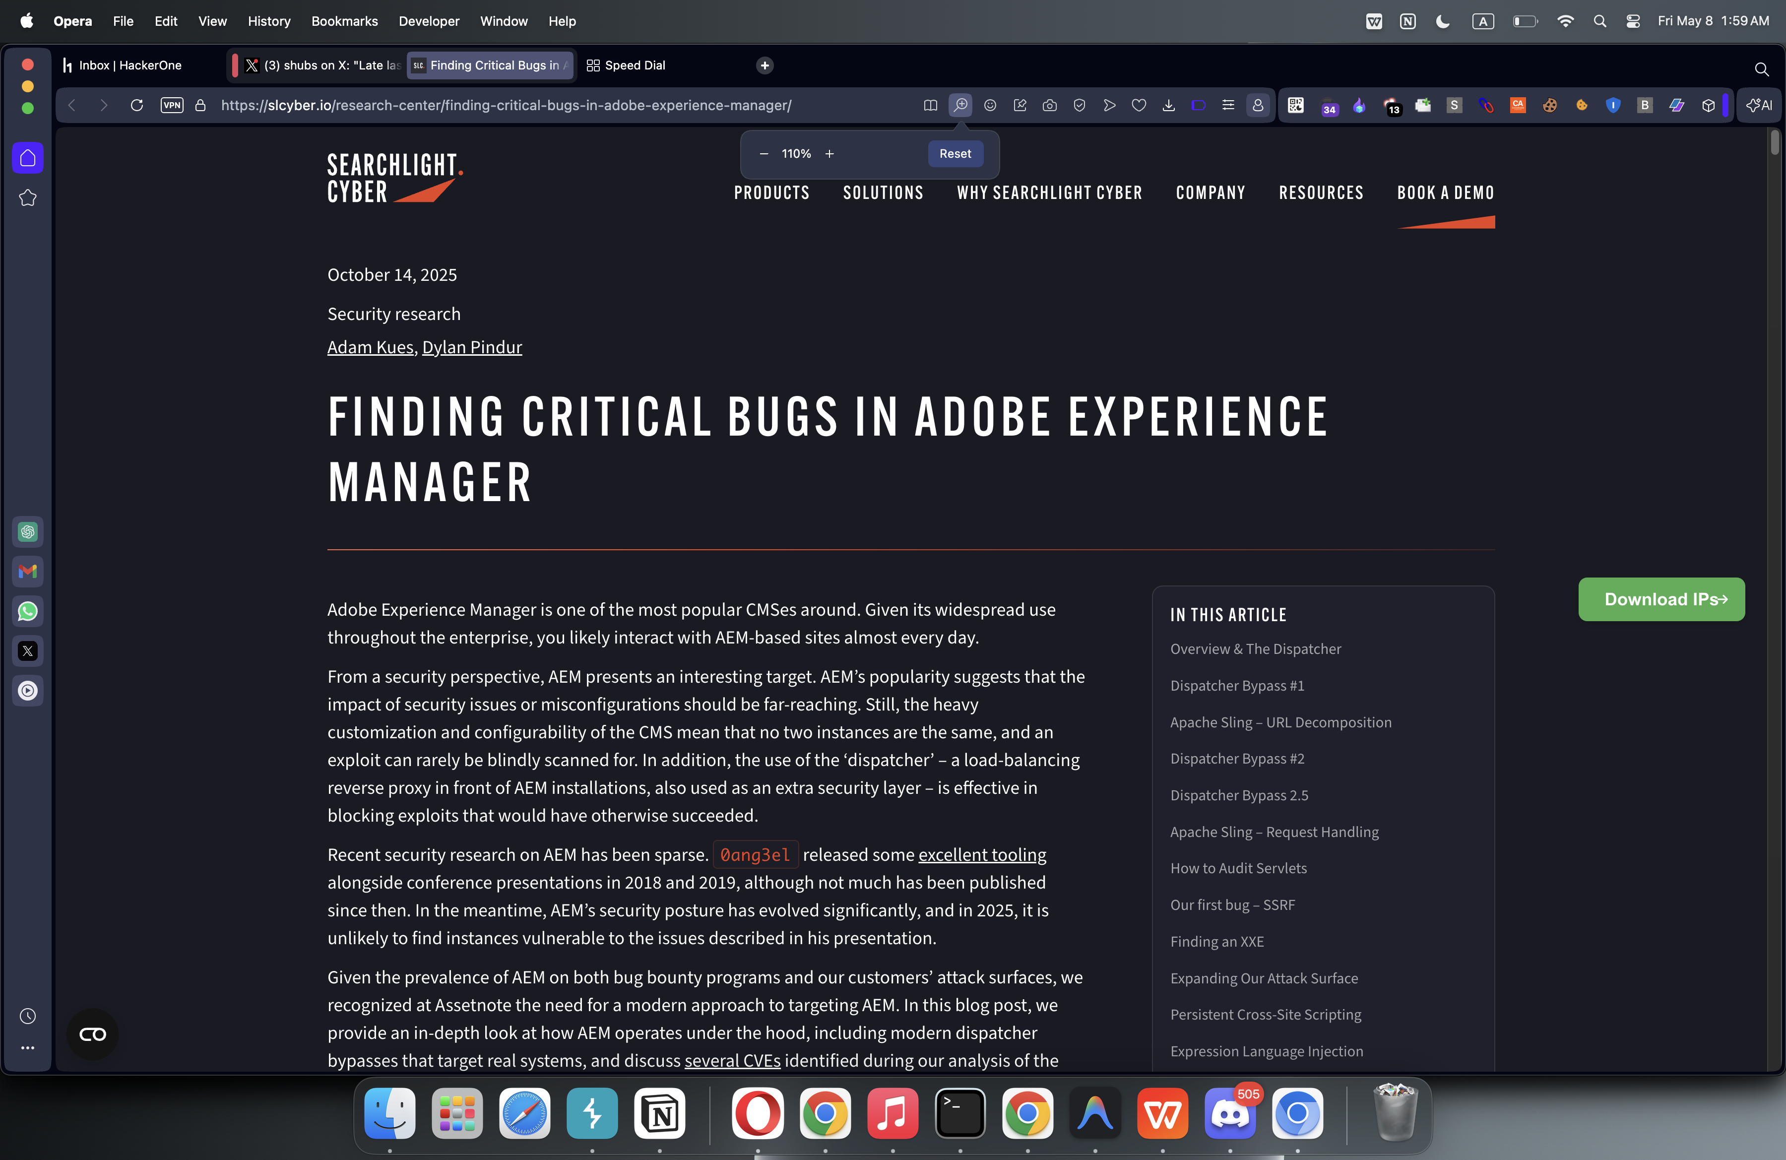1786x1160 pixels.
Task: Add page to bookmarks heart icon
Action: pyautogui.click(x=1139, y=105)
